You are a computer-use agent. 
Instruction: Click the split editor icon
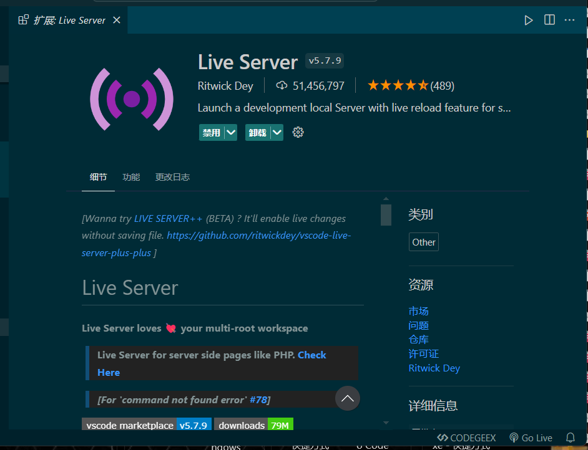(549, 20)
